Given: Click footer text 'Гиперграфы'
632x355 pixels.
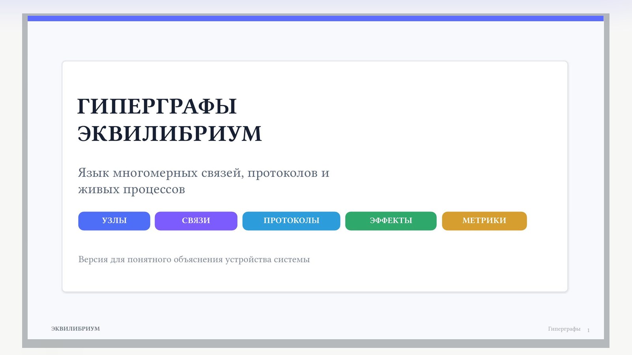Looking at the screenshot, I should pyautogui.click(x=564, y=329).
